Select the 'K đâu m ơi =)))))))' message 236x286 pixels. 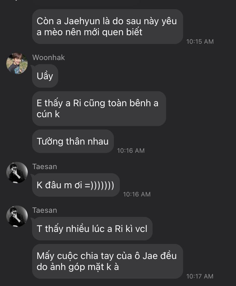76,185
